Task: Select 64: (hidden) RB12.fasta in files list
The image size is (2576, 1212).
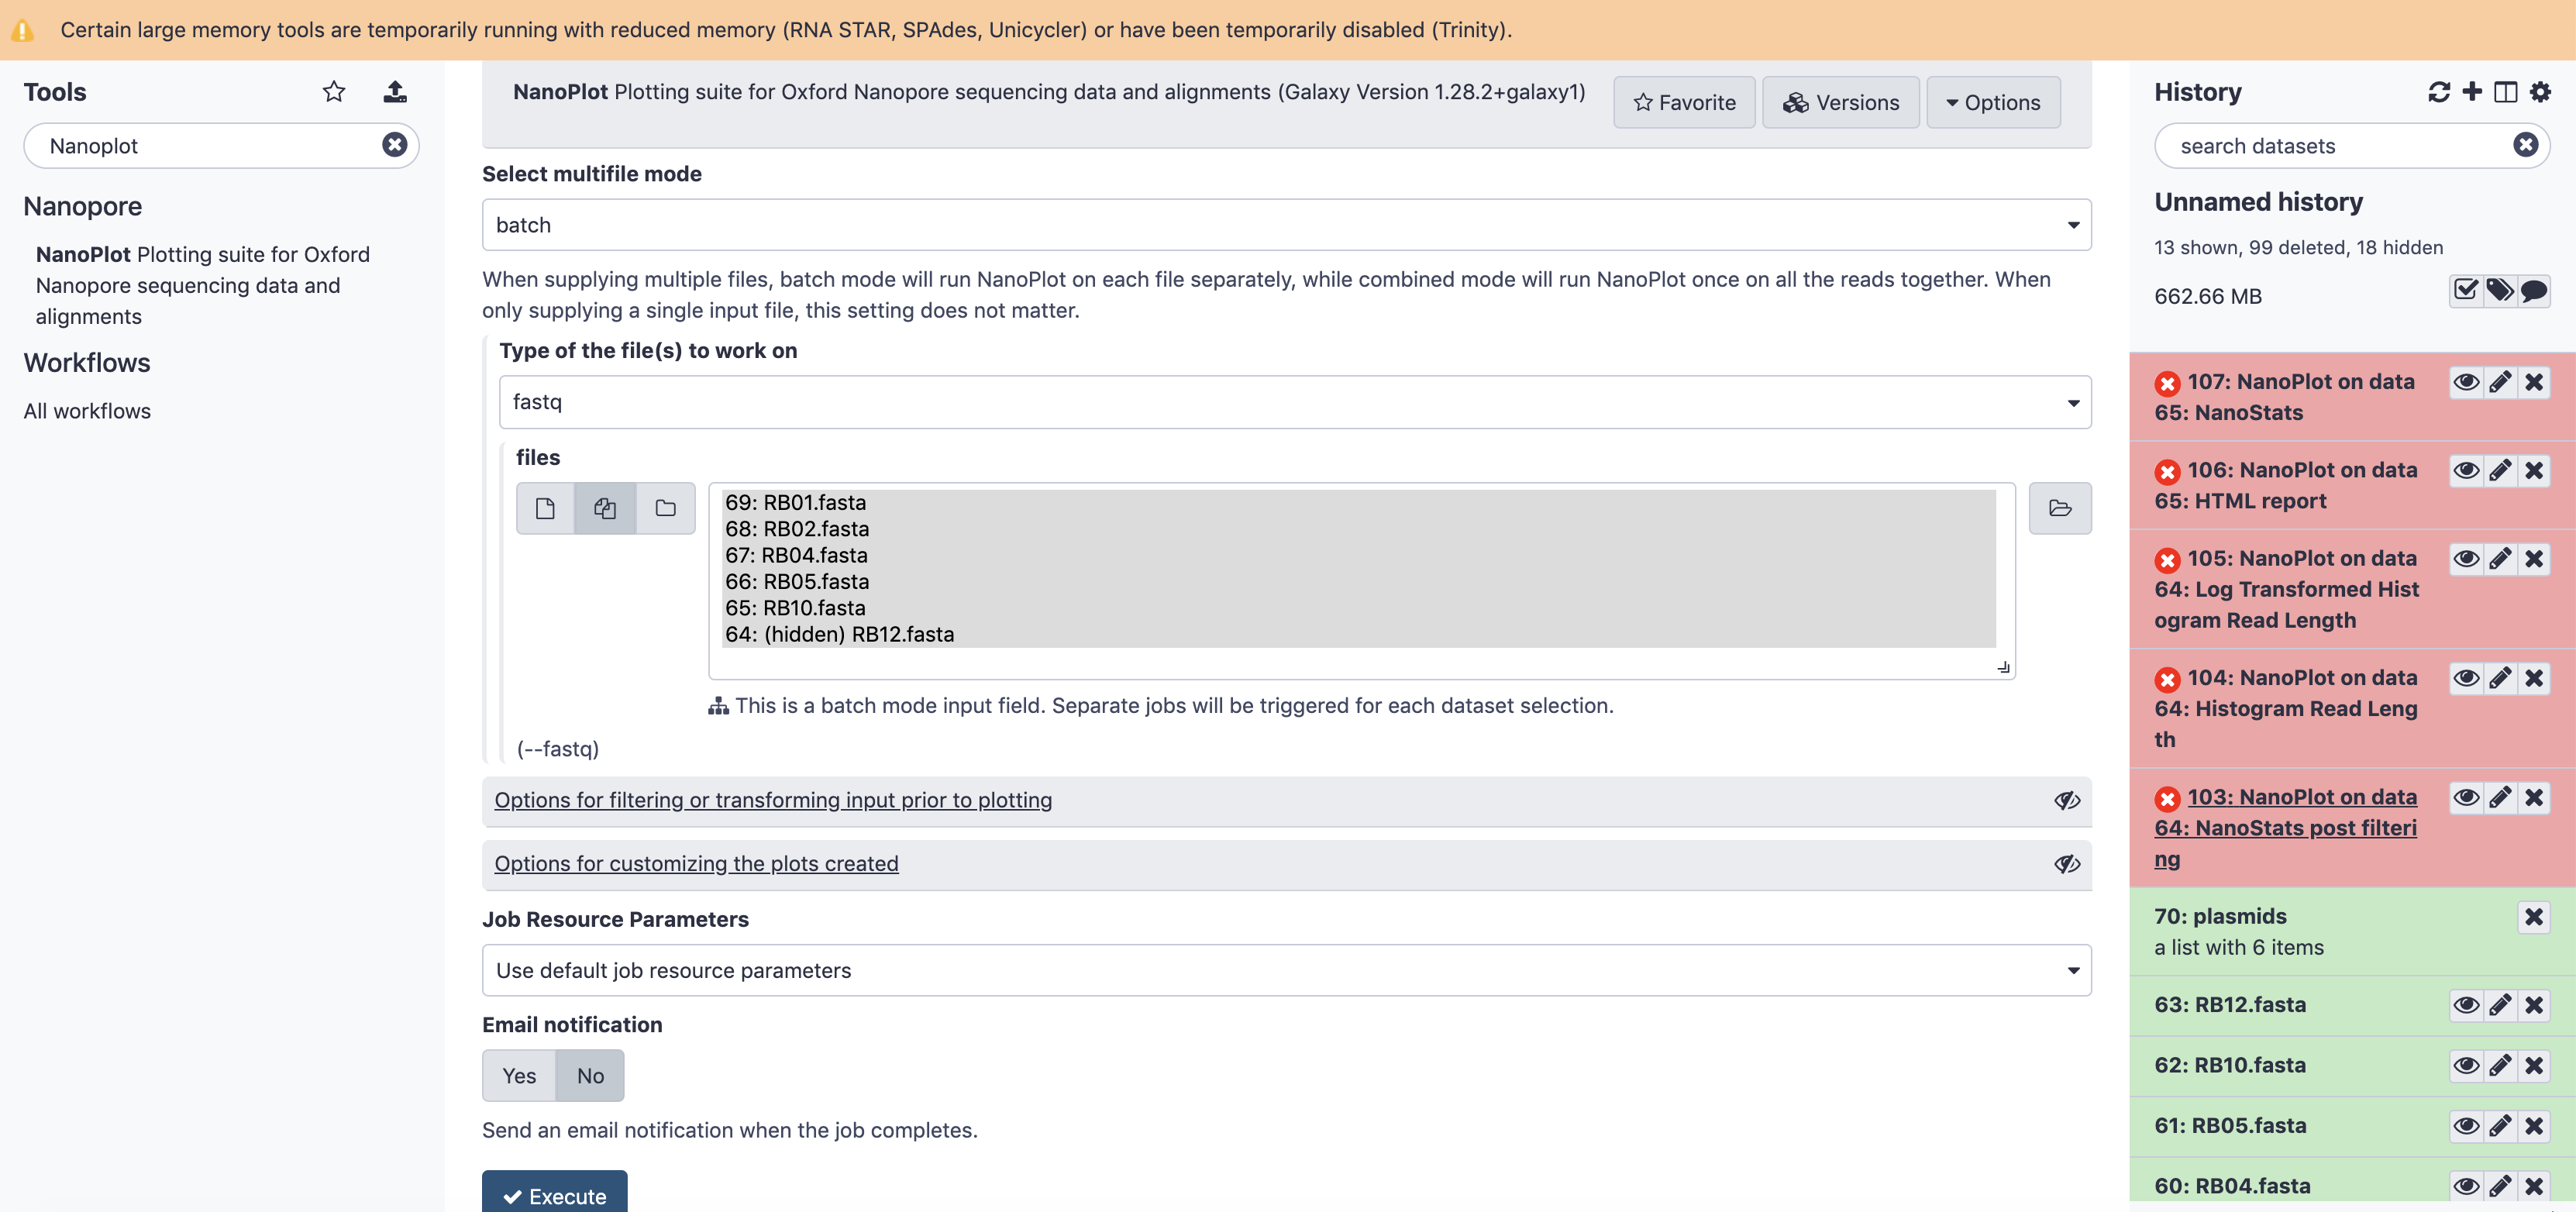Action: coord(1359,634)
